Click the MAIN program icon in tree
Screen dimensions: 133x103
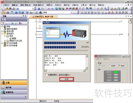(x=10, y=38)
